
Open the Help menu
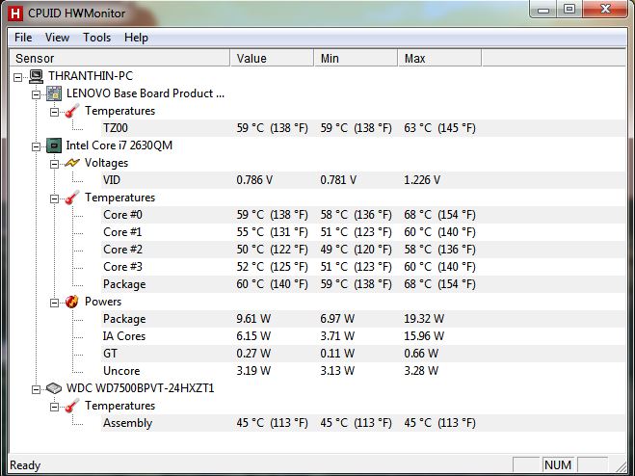[x=136, y=38]
